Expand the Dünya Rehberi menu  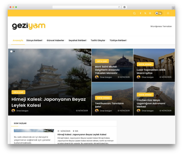(35, 40)
